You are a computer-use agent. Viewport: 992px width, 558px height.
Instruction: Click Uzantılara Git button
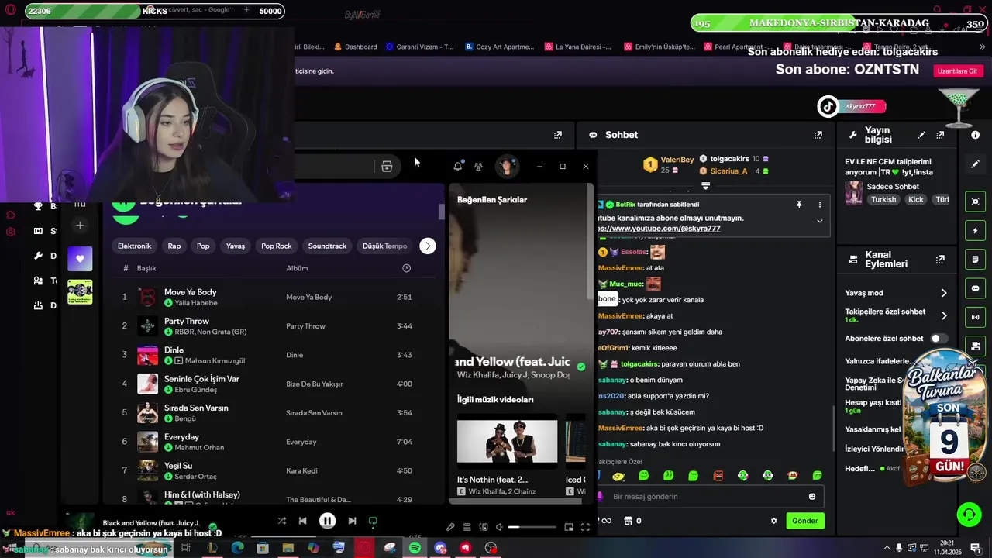[x=957, y=71]
